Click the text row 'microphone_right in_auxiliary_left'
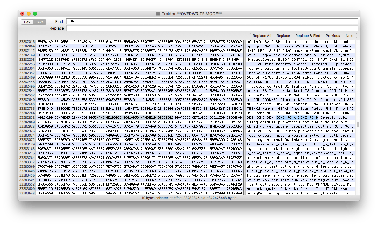Image resolution: width=378 pixels, height=226 pixels. point(300,158)
